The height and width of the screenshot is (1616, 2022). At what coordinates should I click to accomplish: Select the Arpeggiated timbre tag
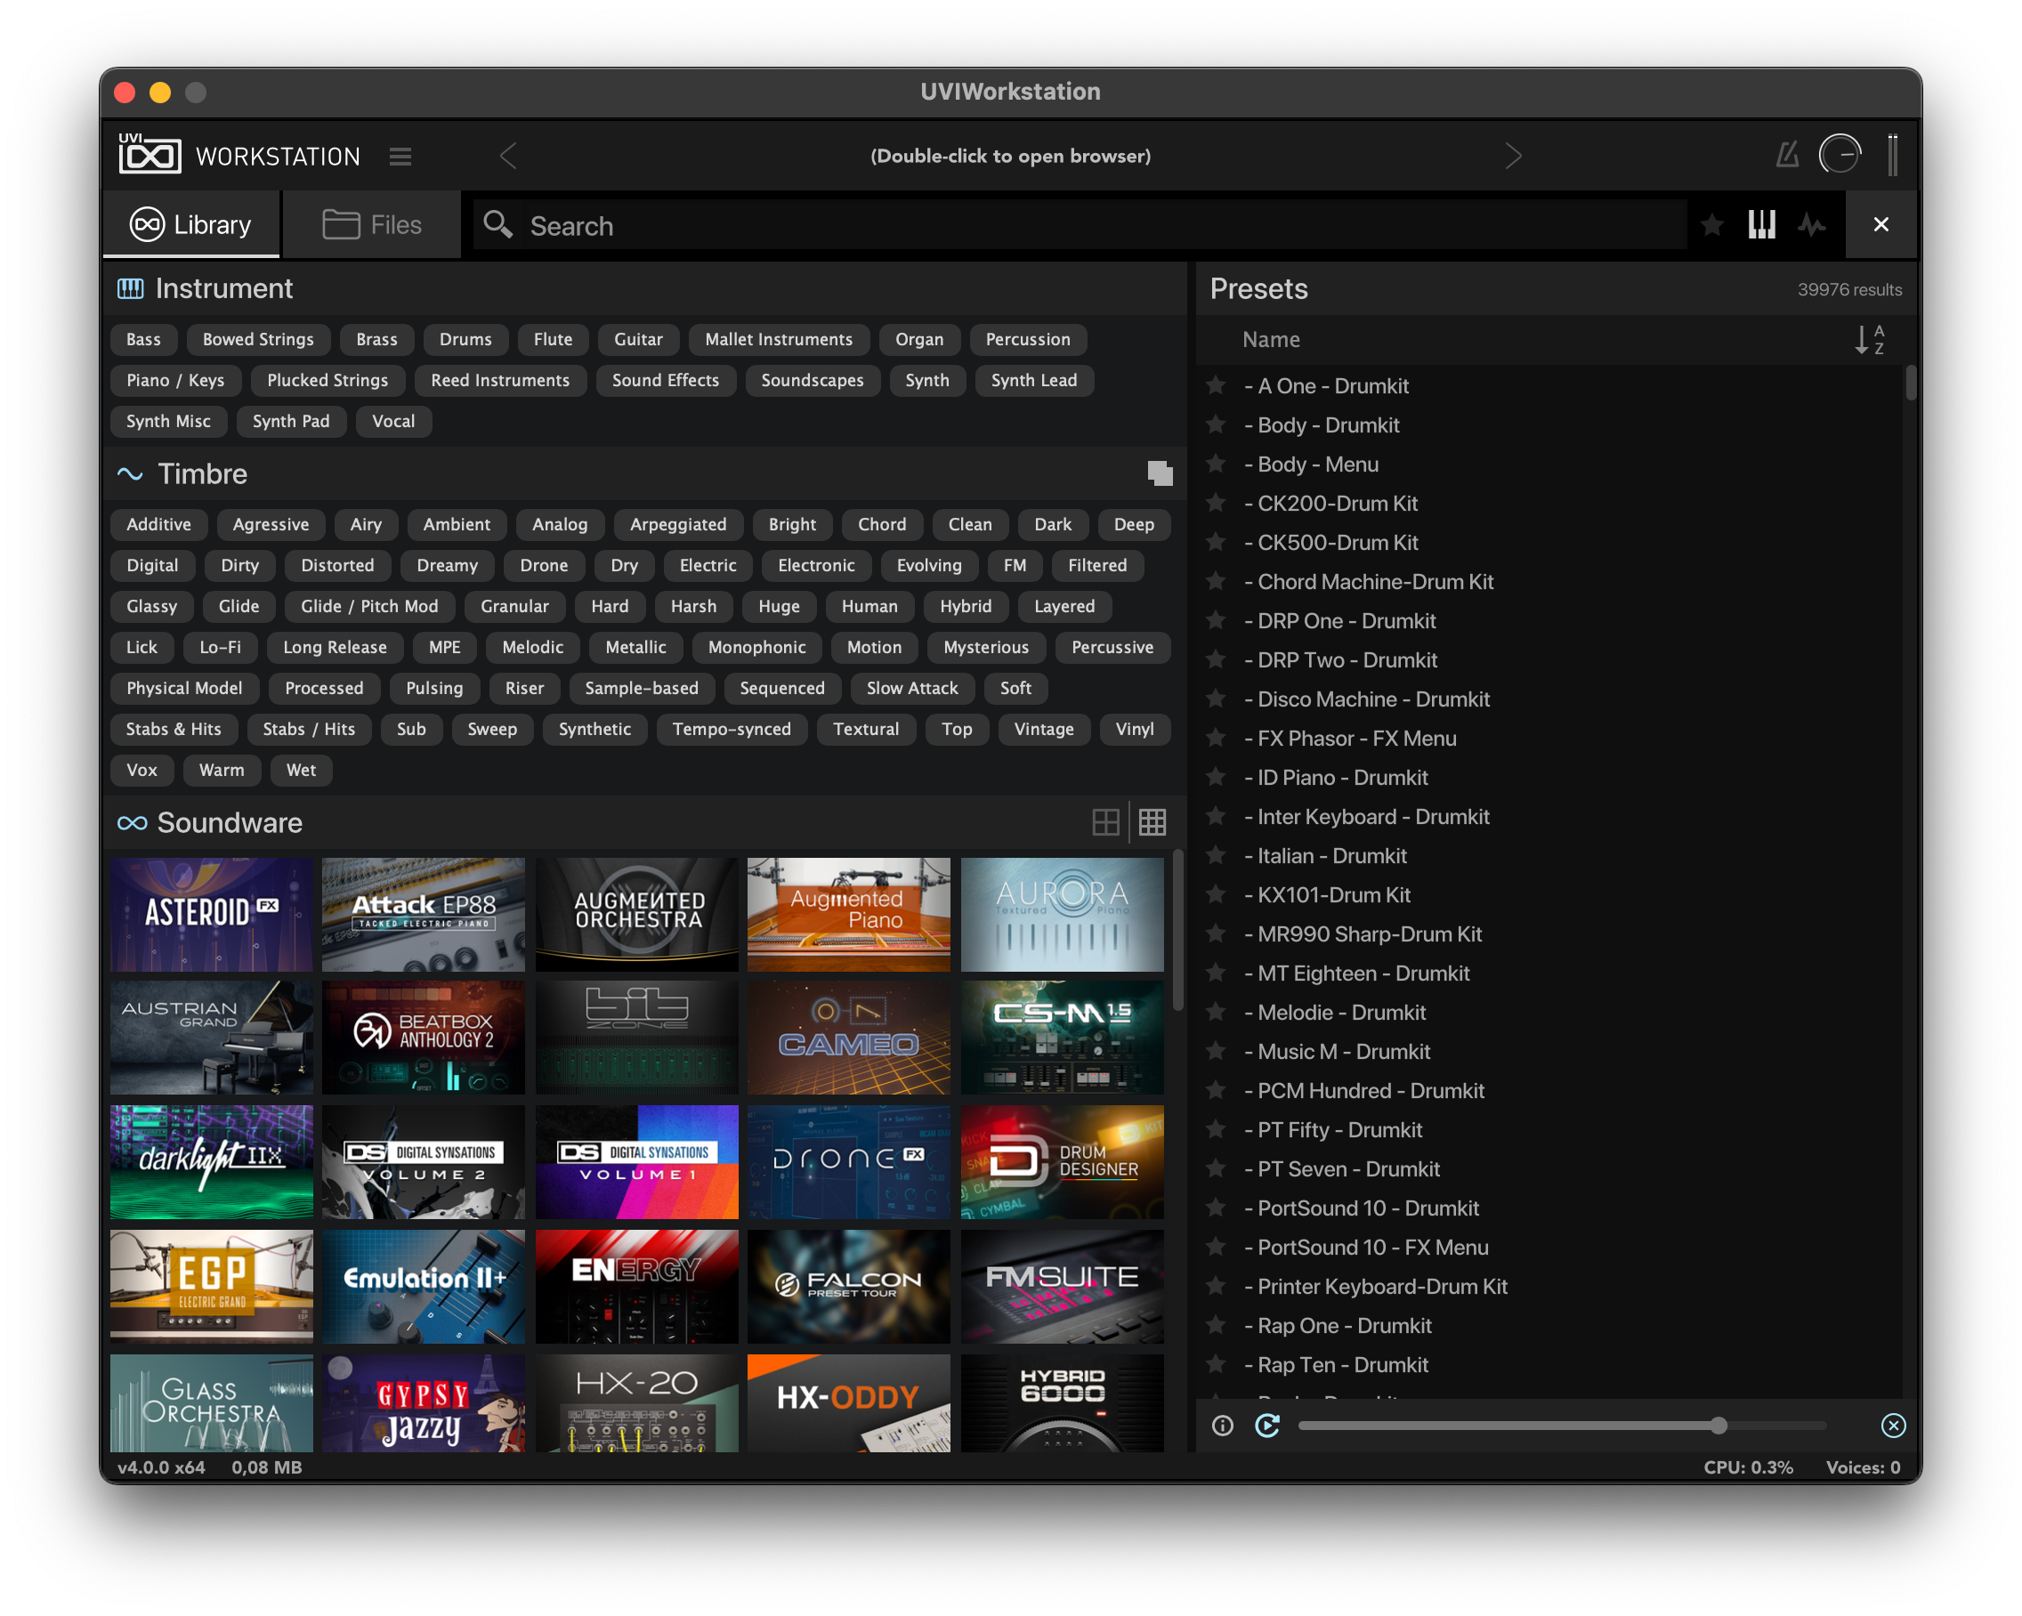tap(677, 524)
